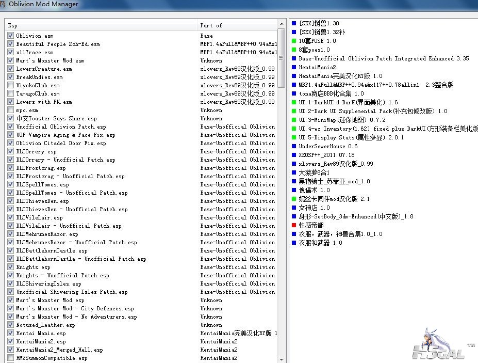Image resolution: width=478 pixels, height=363 pixels.
Task: Select DLCBattlehornCastle.esp plugin row
Action: (141, 250)
